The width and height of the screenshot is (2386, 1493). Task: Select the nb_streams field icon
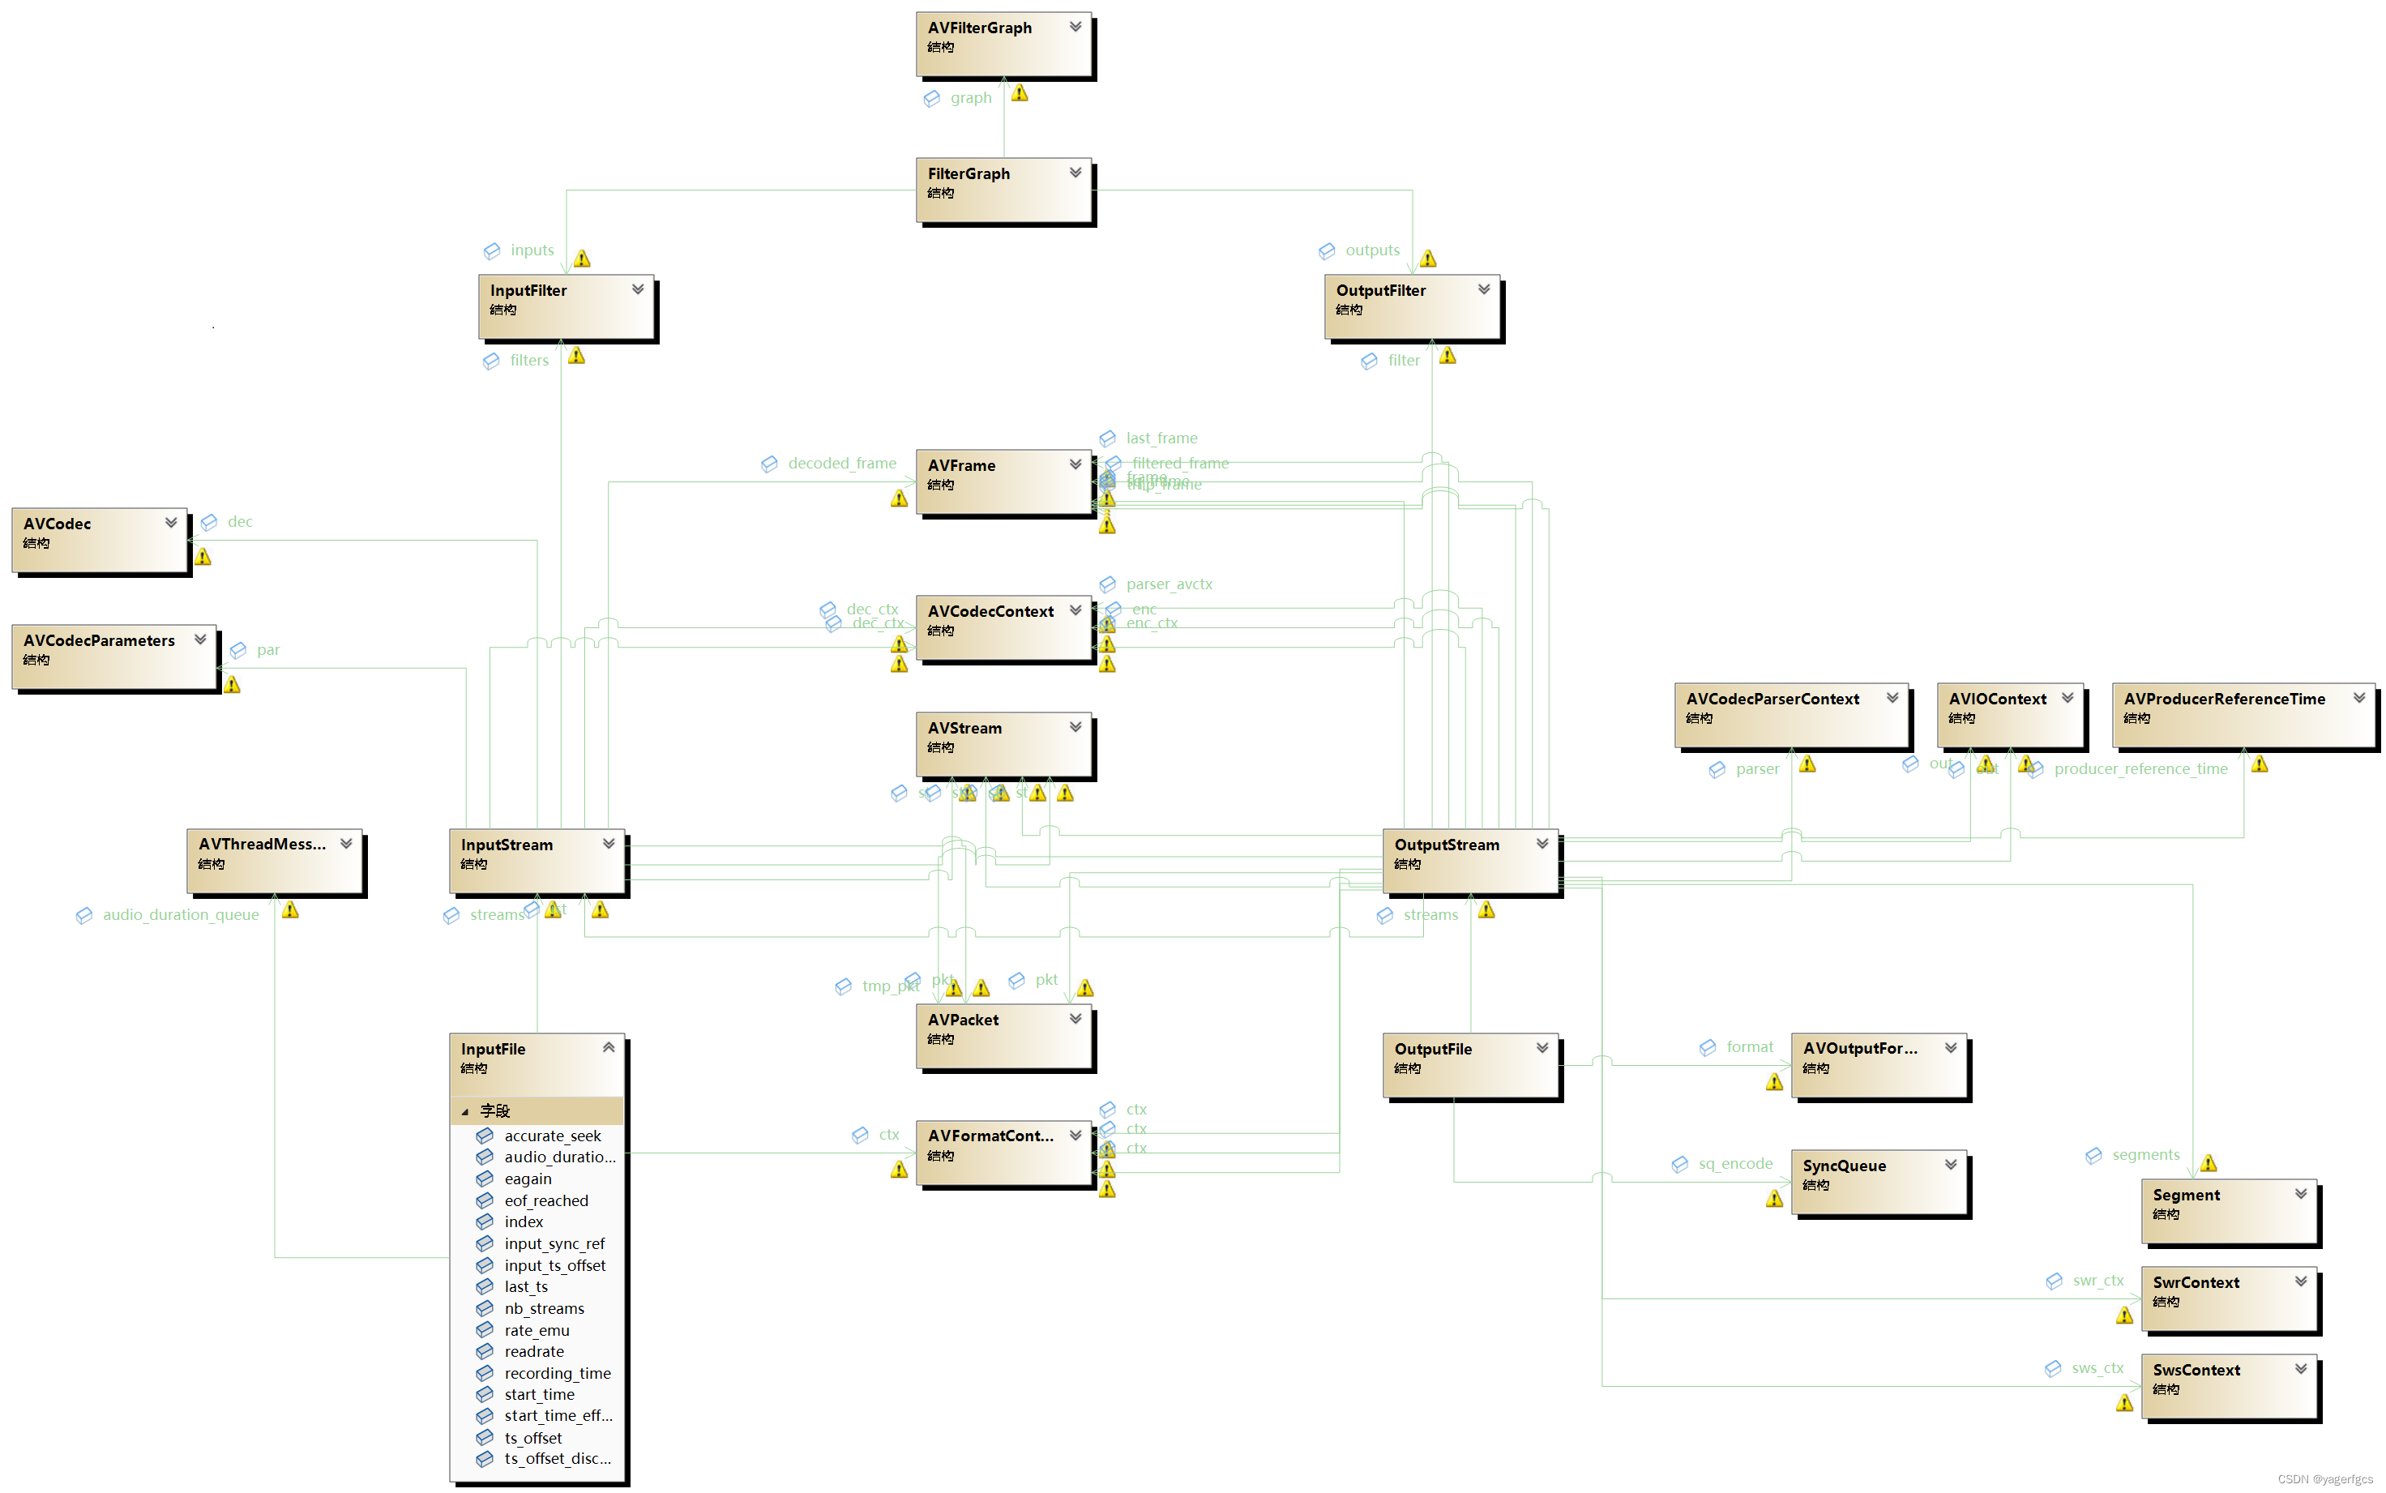[x=485, y=1308]
